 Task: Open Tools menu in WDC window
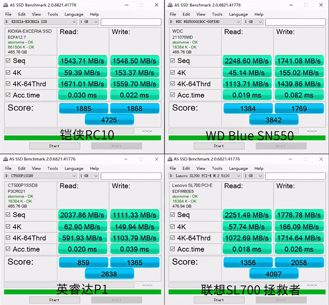pyautogui.click(x=217, y=14)
